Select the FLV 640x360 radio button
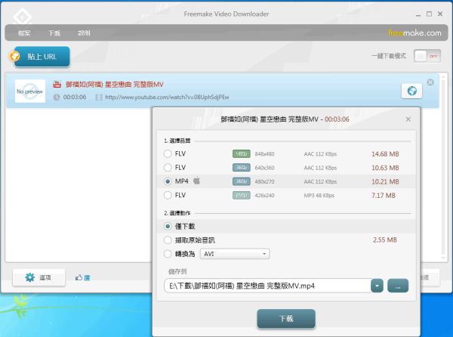 [168, 167]
